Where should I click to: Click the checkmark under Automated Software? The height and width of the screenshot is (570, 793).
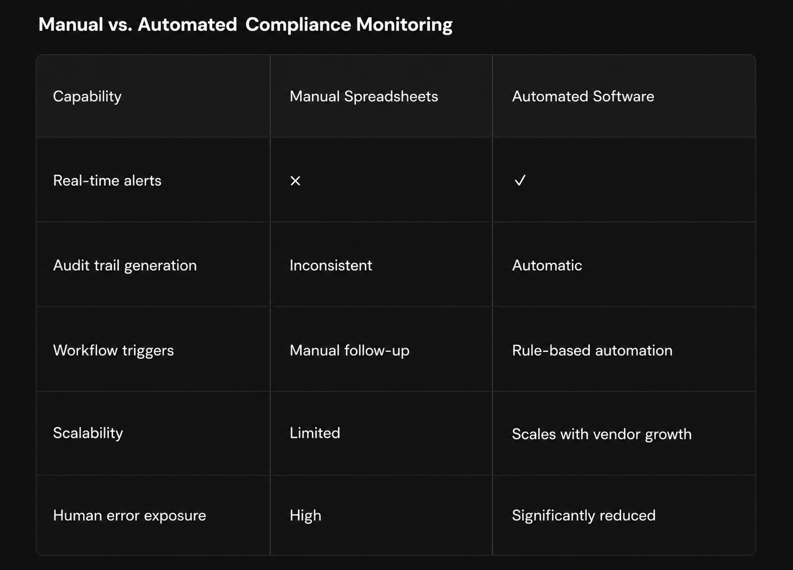(520, 180)
